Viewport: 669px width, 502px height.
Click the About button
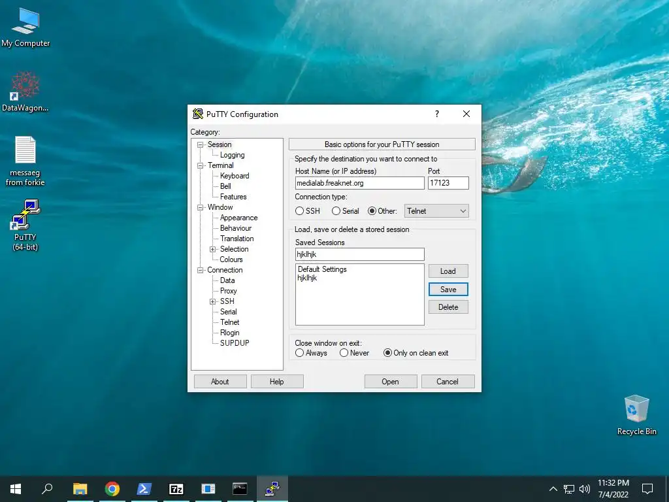[x=220, y=382]
